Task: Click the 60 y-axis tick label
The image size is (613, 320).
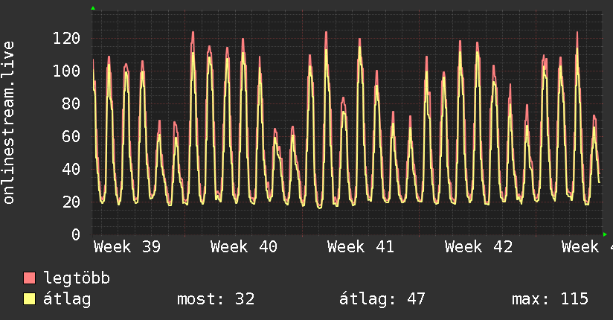Action: coord(71,136)
